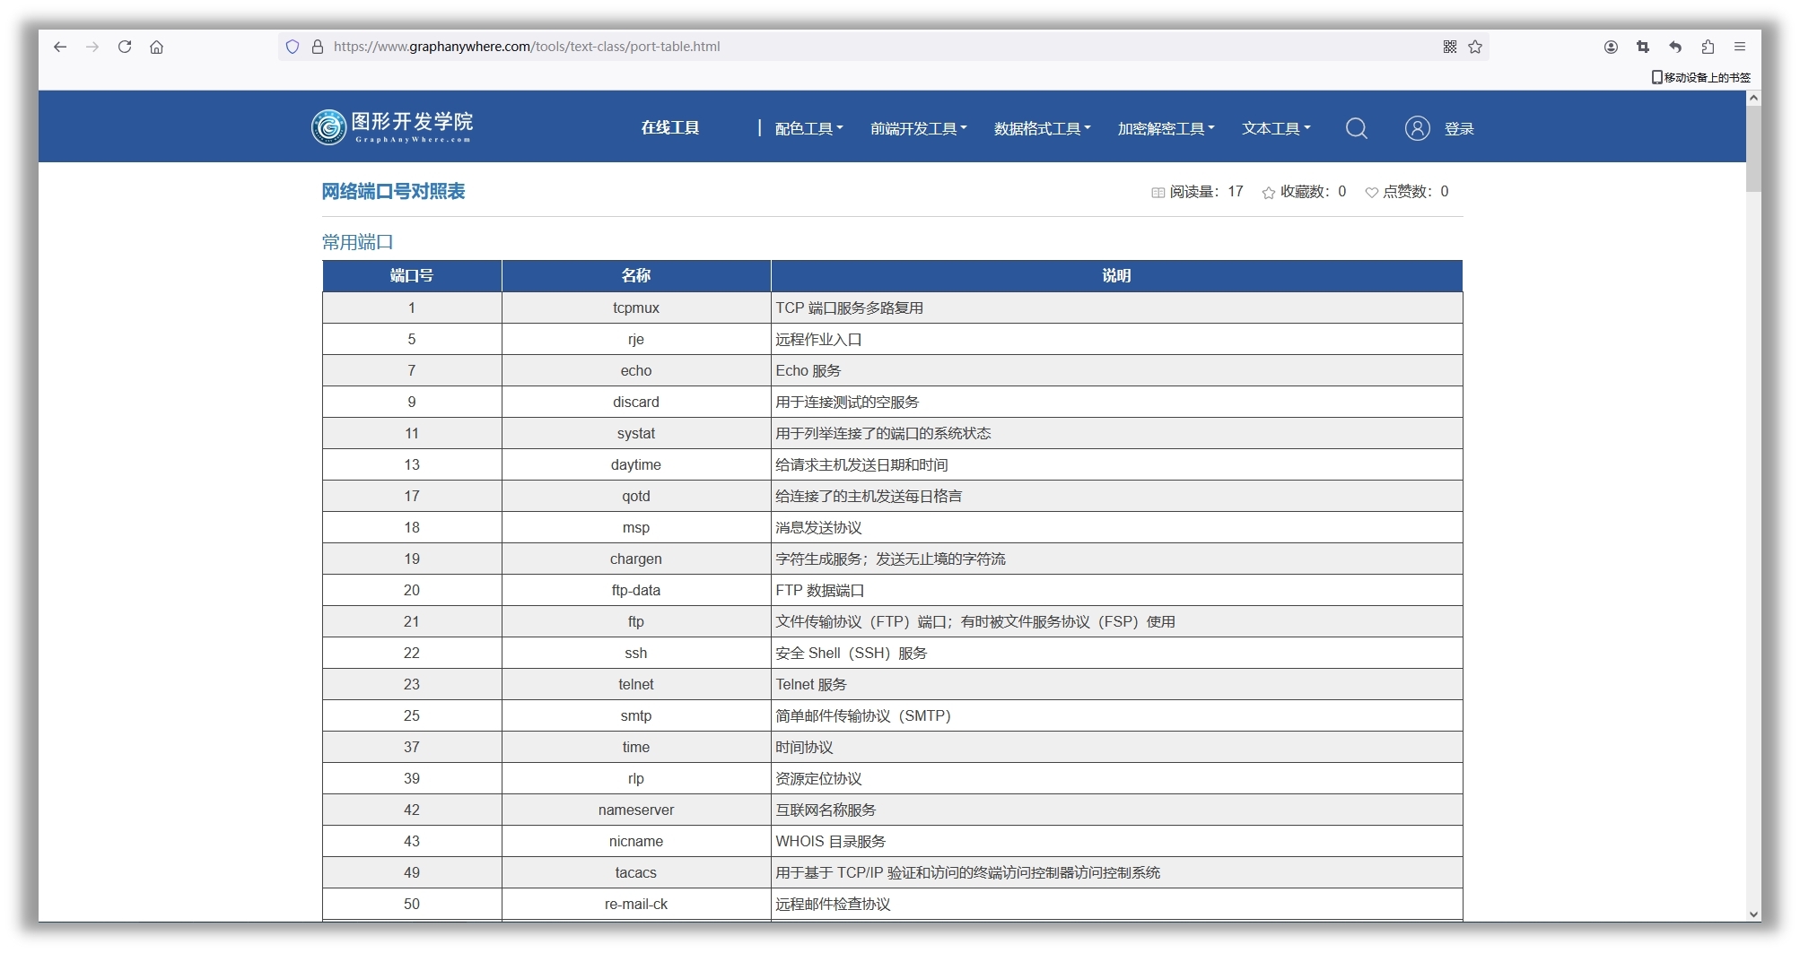Click the 'TCP 端口服务多路复用' description
This screenshot has width=1800, height=953.
pyautogui.click(x=849, y=308)
